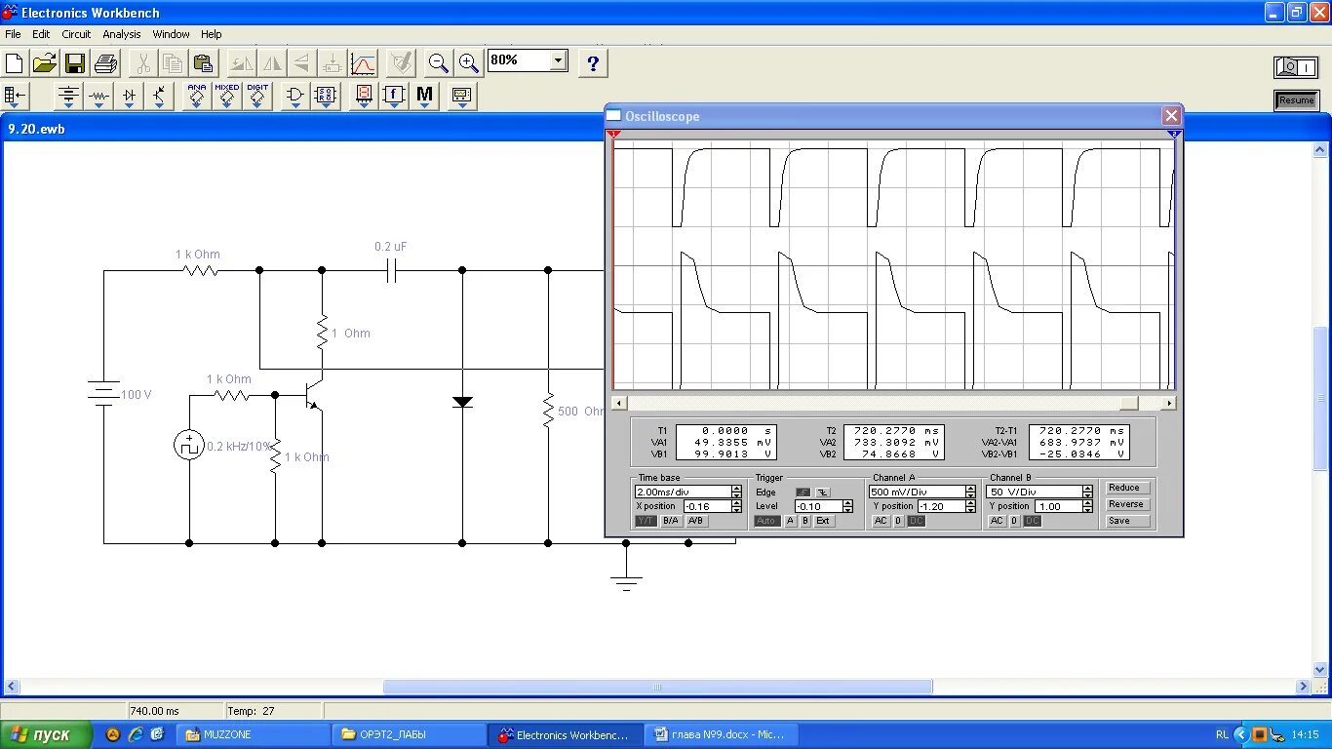Step the X position -0.16 spinner
The width and height of the screenshot is (1332, 749).
(x=736, y=506)
